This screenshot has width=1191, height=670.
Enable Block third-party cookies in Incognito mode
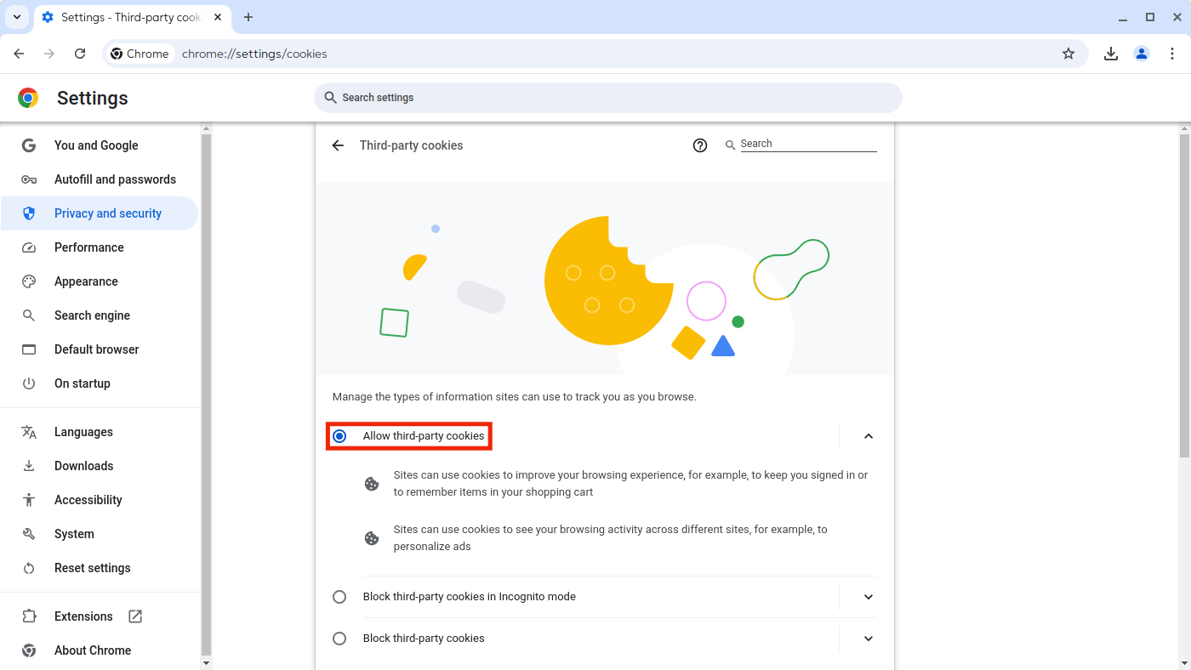click(x=339, y=597)
